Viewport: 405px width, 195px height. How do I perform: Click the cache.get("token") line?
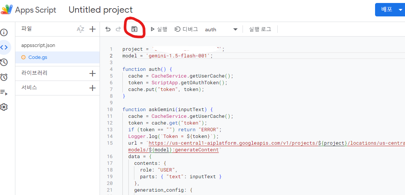(168, 123)
